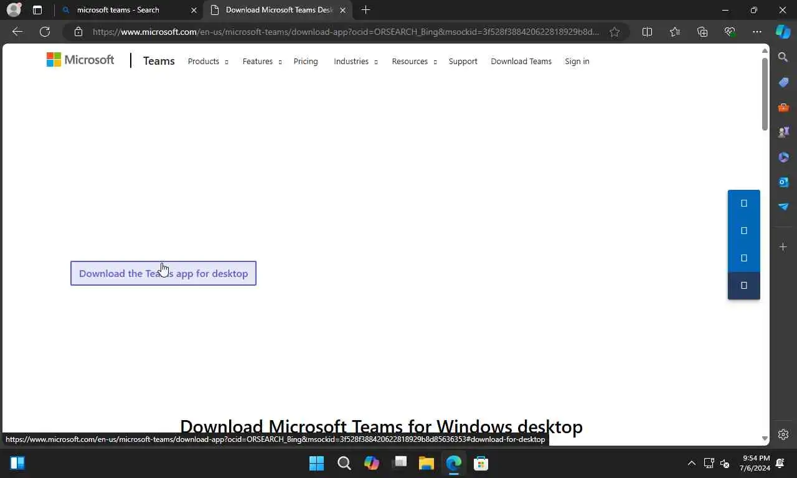Open sidebar Games chess icon
Viewport: 797px width, 478px height.
tap(783, 132)
